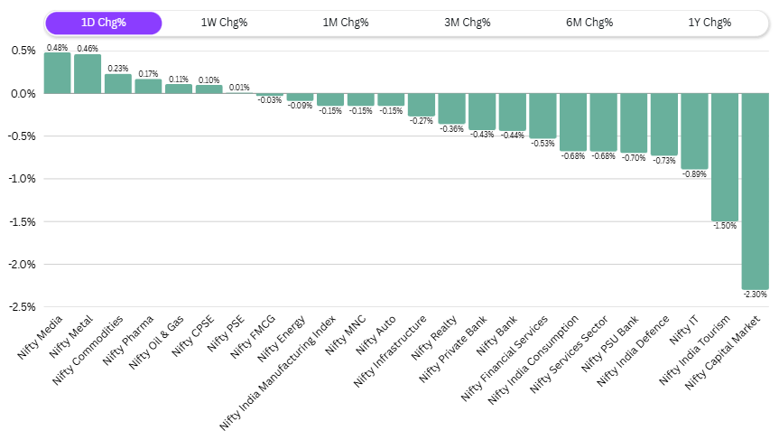Click the Nifty Financial Services bar

(543, 116)
